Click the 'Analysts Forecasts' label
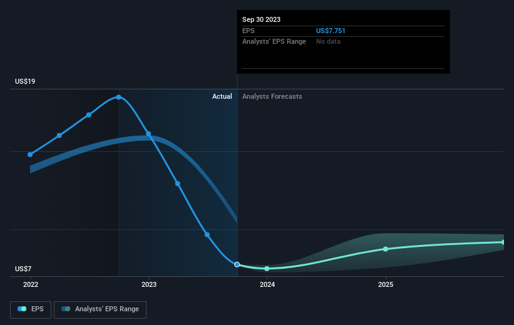The image size is (514, 325). click(272, 96)
